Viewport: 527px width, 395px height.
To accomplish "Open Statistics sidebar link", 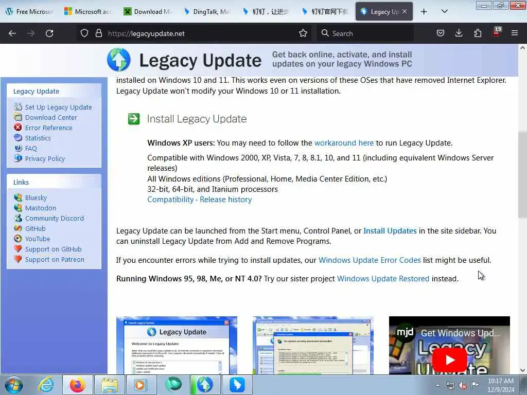I will point(38,138).
